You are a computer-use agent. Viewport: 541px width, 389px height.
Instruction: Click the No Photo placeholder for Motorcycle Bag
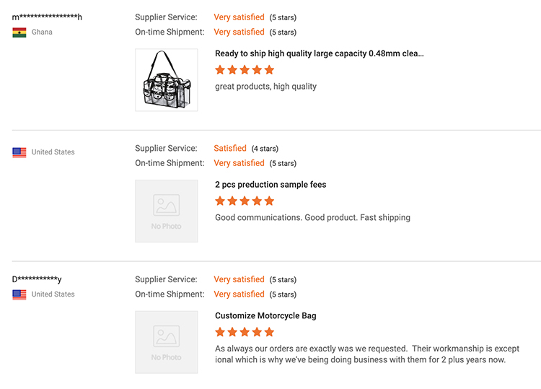click(167, 342)
